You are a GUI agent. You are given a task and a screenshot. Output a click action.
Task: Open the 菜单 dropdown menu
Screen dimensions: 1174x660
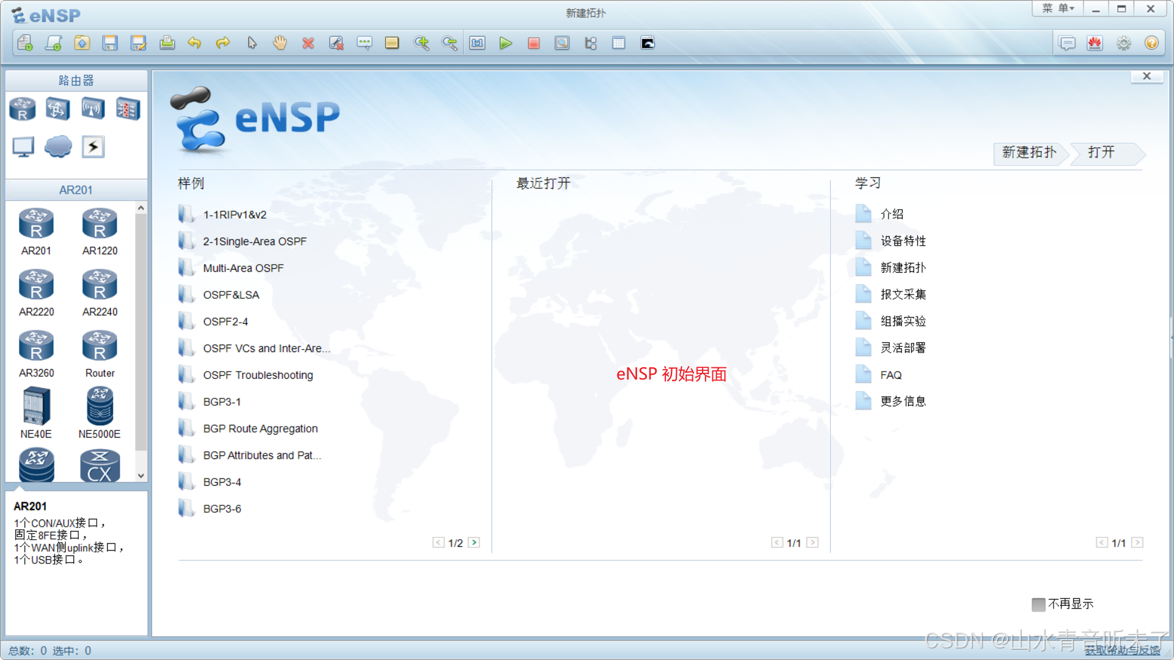tap(1058, 9)
